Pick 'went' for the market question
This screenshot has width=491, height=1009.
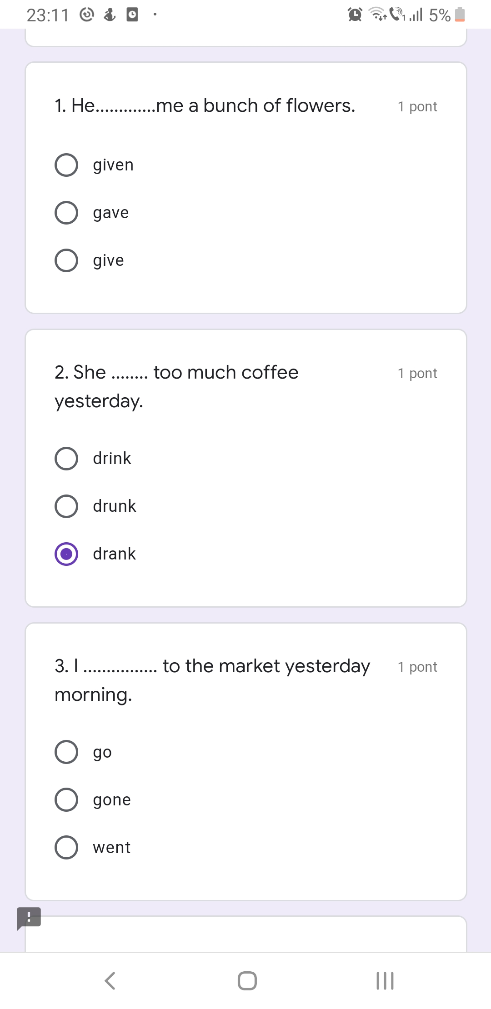pyautogui.click(x=66, y=848)
